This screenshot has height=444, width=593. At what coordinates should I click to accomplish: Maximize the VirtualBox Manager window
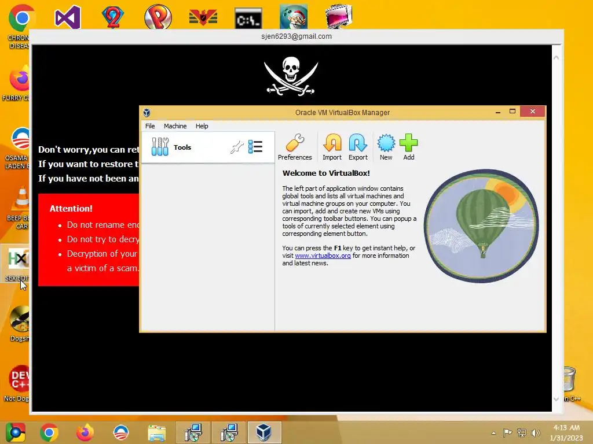pyautogui.click(x=513, y=112)
